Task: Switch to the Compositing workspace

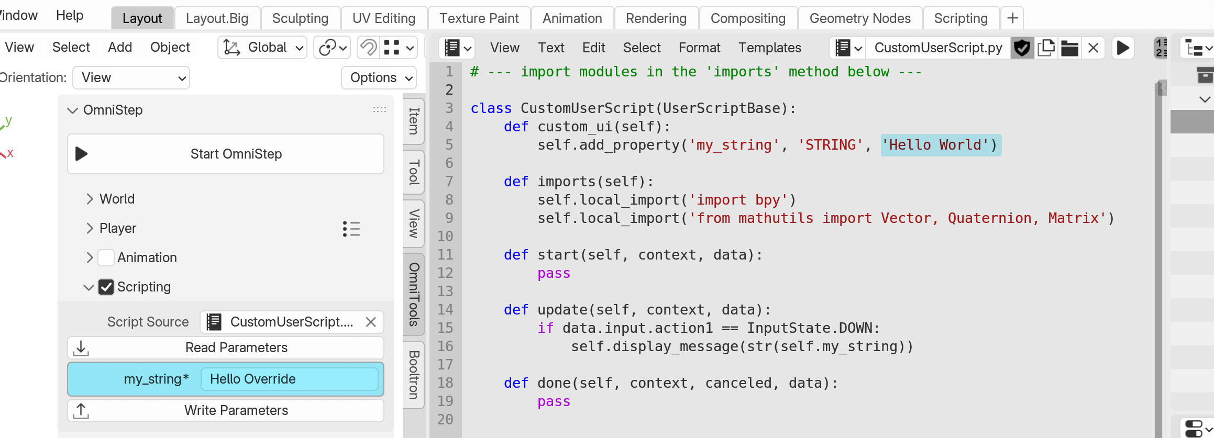Action: point(748,18)
